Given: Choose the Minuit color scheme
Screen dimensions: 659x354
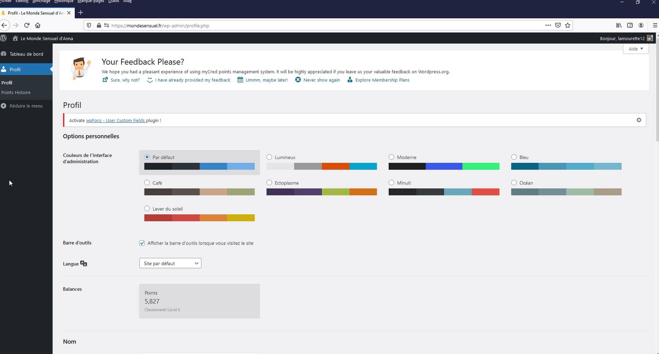Looking at the screenshot, I should (x=391, y=183).
